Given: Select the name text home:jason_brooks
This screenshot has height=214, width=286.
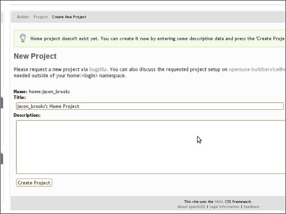Looking at the screenshot, I should [x=49, y=91].
